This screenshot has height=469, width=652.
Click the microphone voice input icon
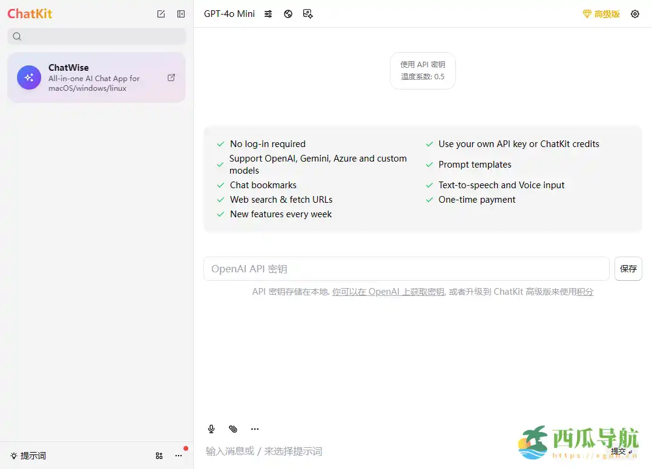pos(211,428)
